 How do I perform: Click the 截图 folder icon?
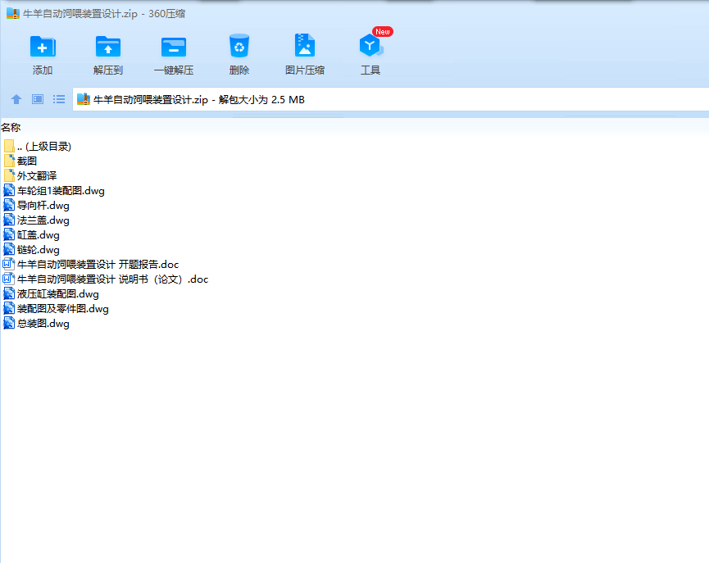point(9,161)
